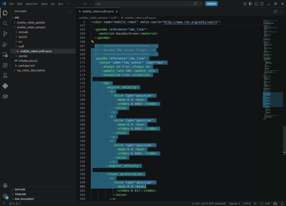Open the Accounts menu
The width and height of the screenshot is (286, 206).
coord(5,186)
